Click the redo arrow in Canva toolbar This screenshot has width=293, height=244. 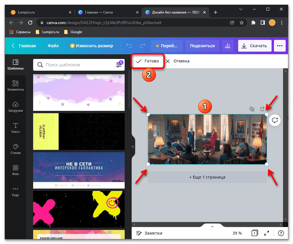143,46
